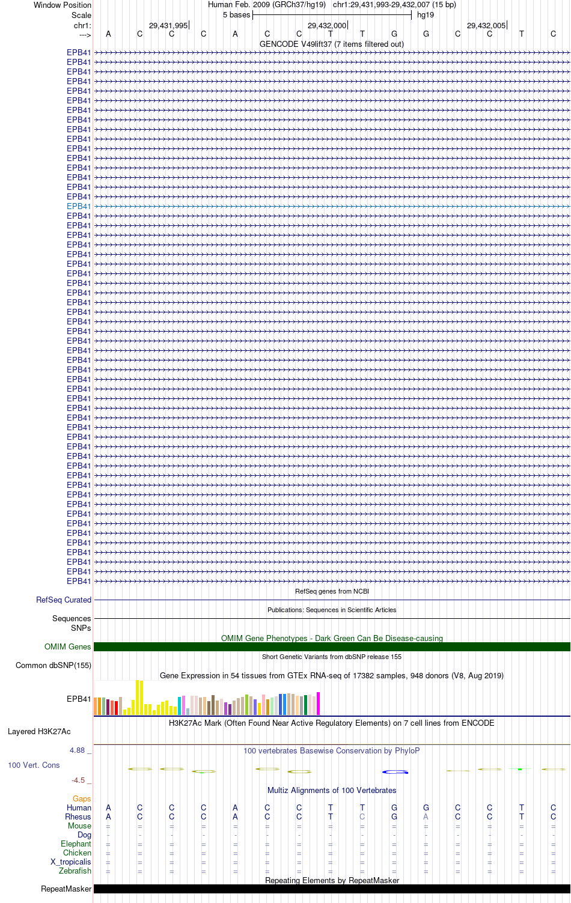Image resolution: width=571 pixels, height=903 pixels.
Task: Click the Human Feb. 2009 (GRCh37/hg19) header
Action: click(x=267, y=5)
